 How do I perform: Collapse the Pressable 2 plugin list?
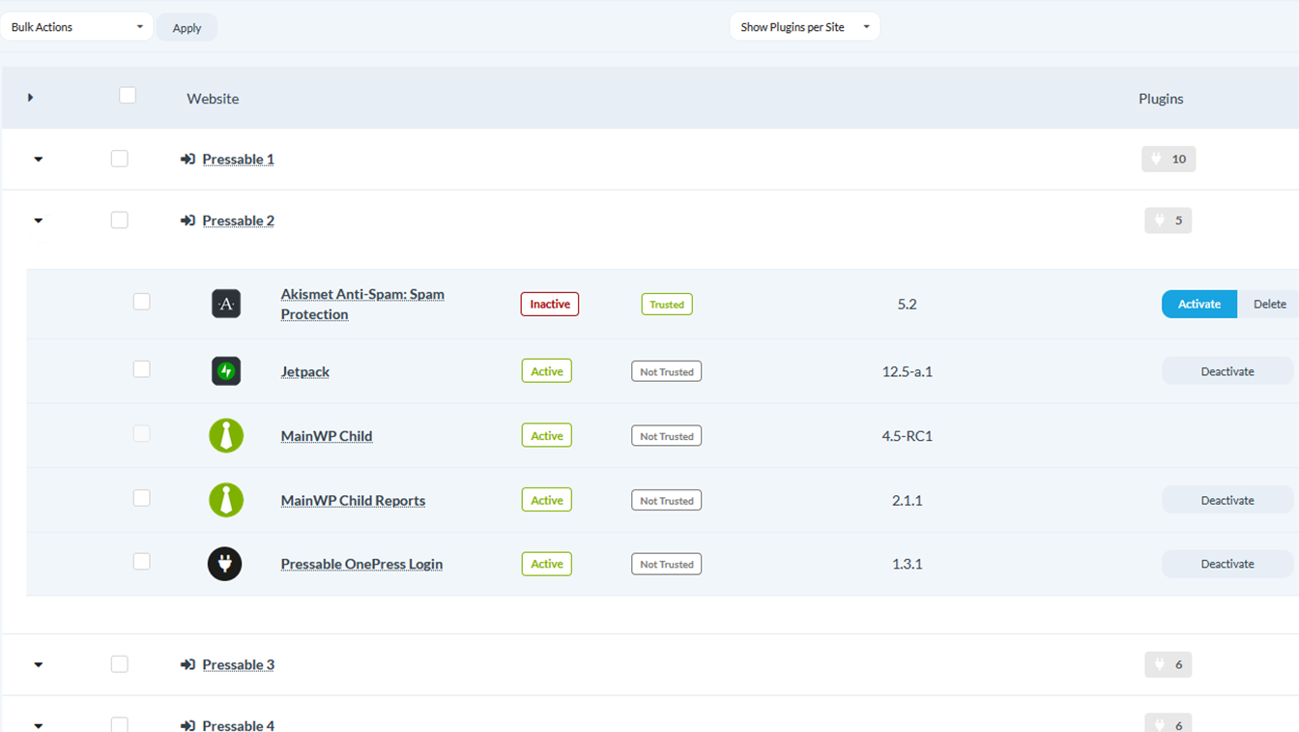point(39,221)
